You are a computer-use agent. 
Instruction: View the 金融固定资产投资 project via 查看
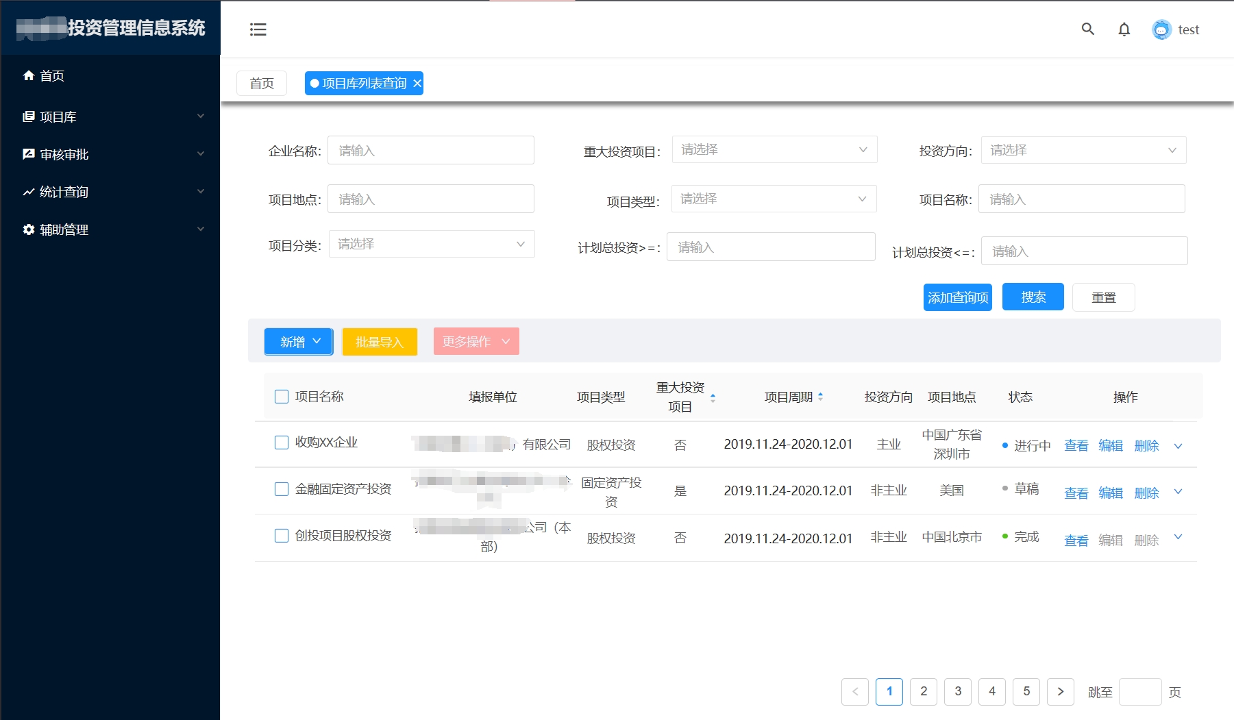tap(1076, 493)
